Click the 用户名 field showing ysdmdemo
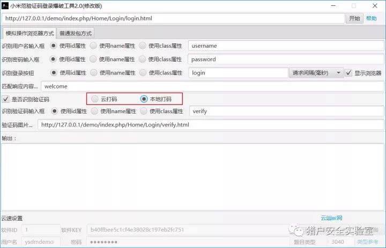The image size is (386, 248). (x=41, y=242)
